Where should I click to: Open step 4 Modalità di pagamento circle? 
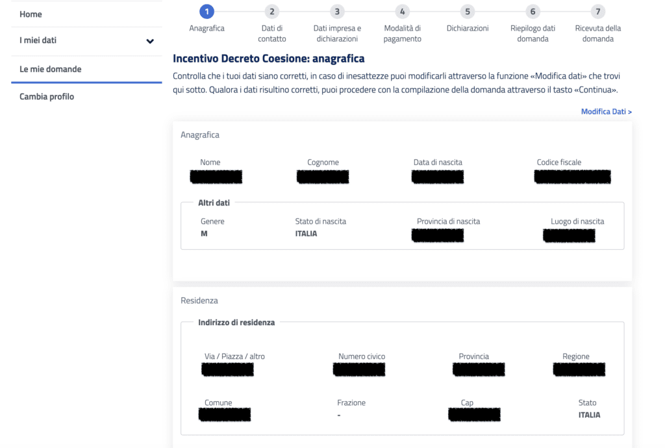[402, 12]
